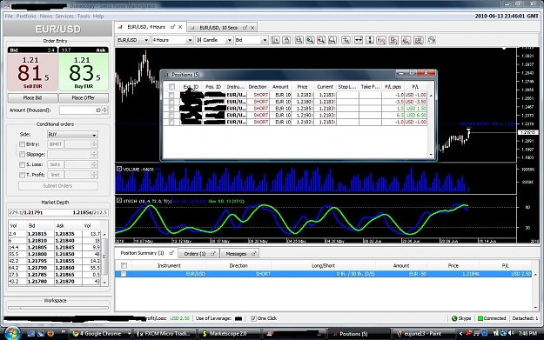
Task: Click the vertical arrows line tool icon
Action: [370, 40]
